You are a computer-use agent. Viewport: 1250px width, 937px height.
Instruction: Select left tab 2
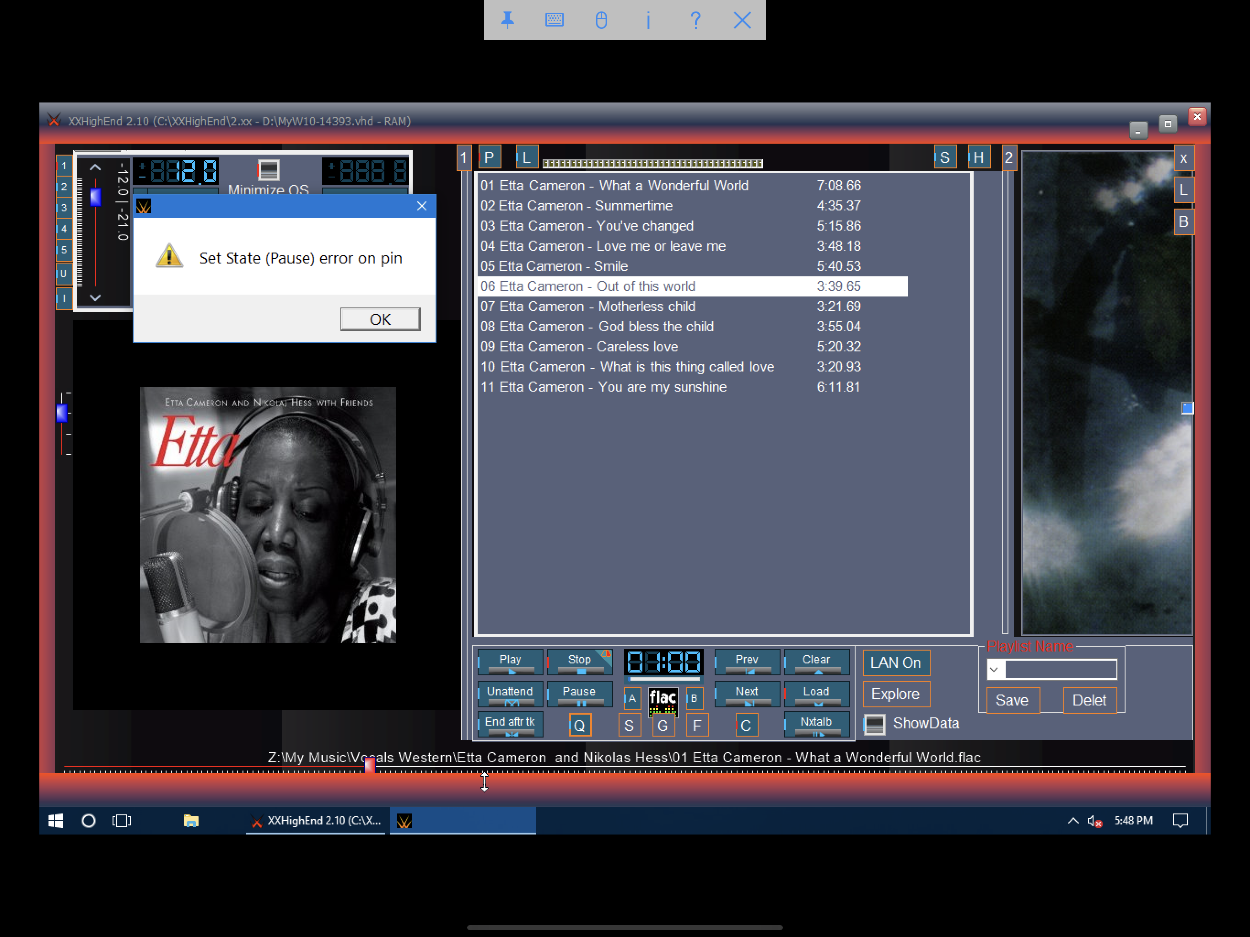tap(64, 187)
